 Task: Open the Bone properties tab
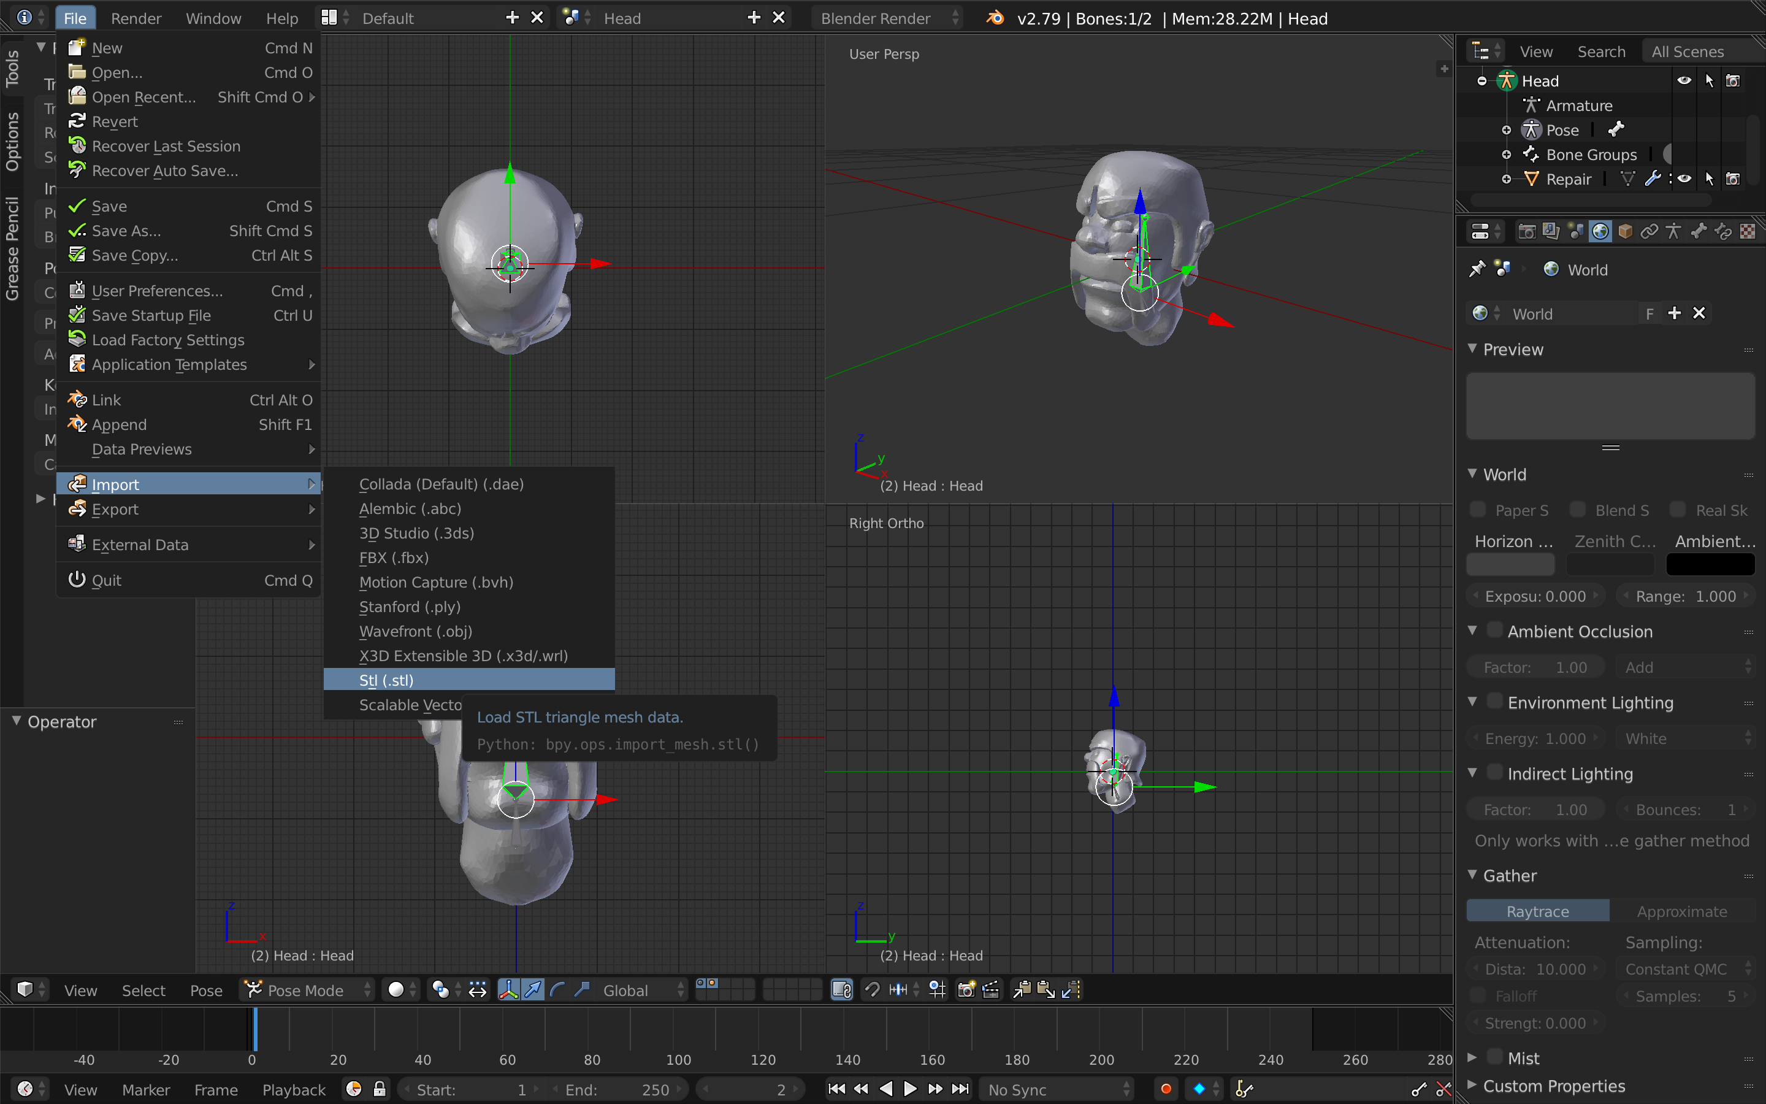tap(1699, 232)
